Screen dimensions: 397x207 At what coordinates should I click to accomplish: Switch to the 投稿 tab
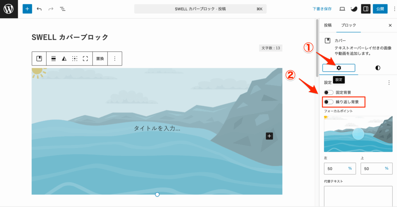[x=328, y=25]
